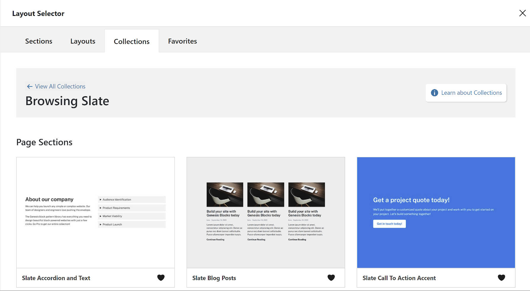The width and height of the screenshot is (530, 291).
Task: Click the back arrow before View All Collections
Action: point(29,86)
